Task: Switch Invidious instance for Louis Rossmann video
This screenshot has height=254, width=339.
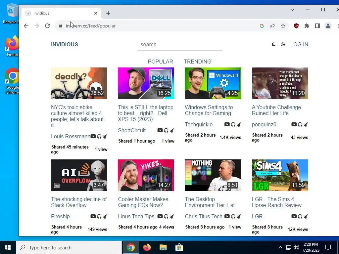Action: [x=105, y=136]
